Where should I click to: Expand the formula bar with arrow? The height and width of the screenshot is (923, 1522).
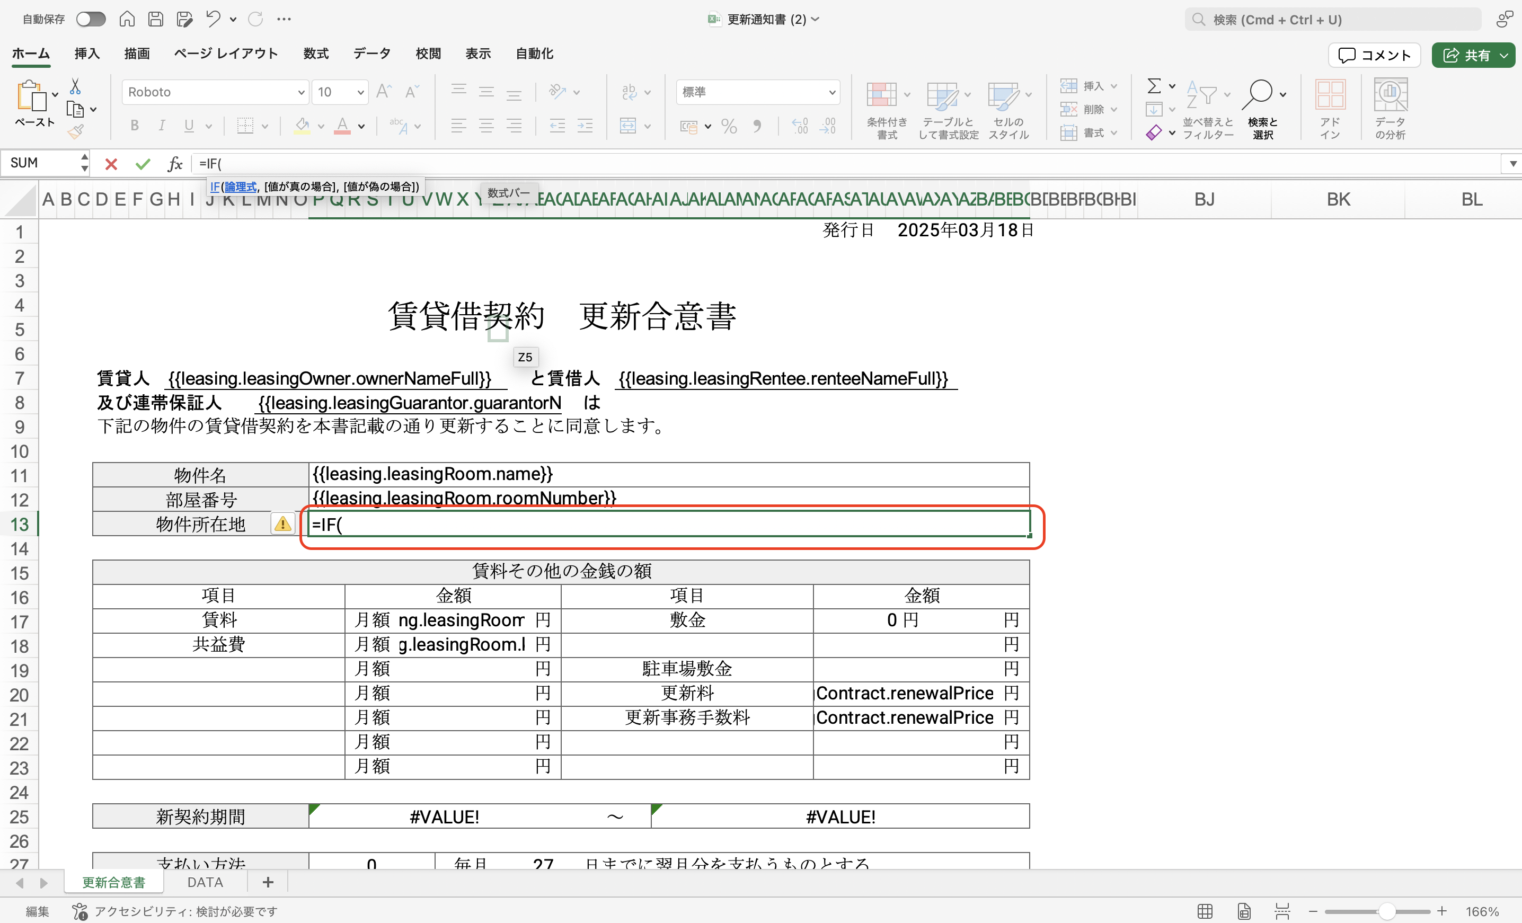coord(1513,164)
